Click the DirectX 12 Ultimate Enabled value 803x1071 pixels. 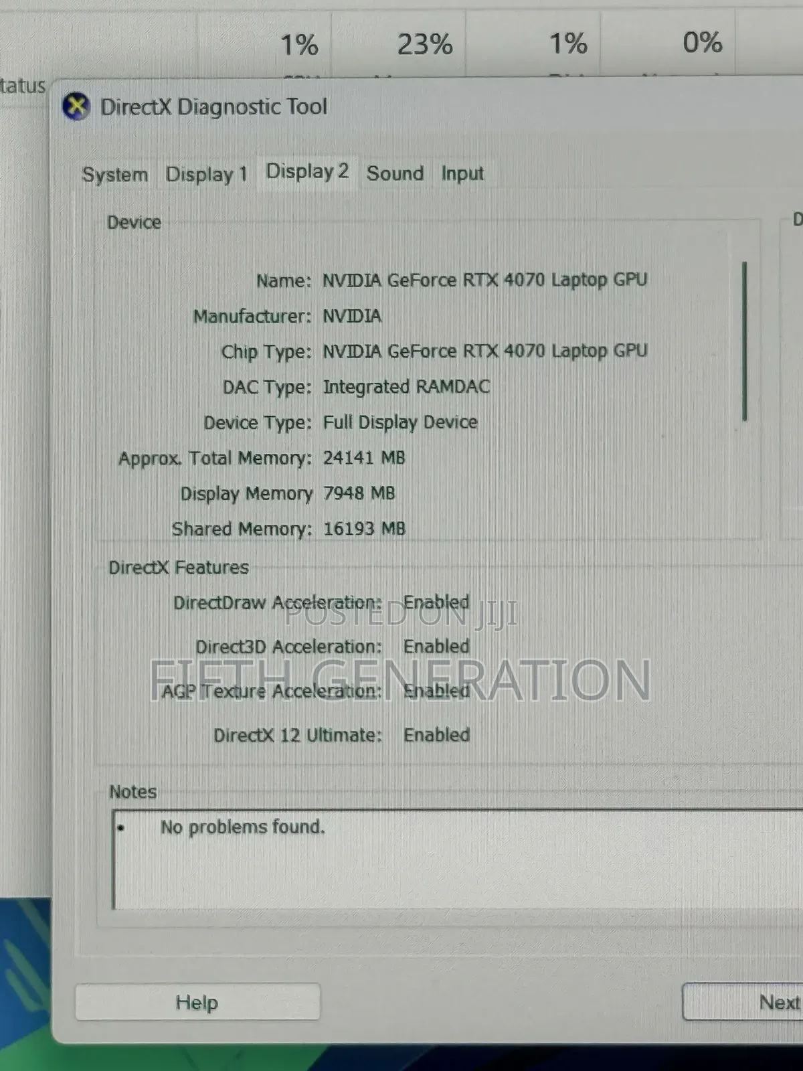click(436, 735)
